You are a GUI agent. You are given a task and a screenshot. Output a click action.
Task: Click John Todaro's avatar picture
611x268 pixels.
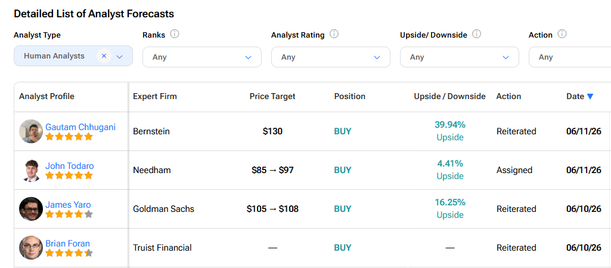(31, 170)
